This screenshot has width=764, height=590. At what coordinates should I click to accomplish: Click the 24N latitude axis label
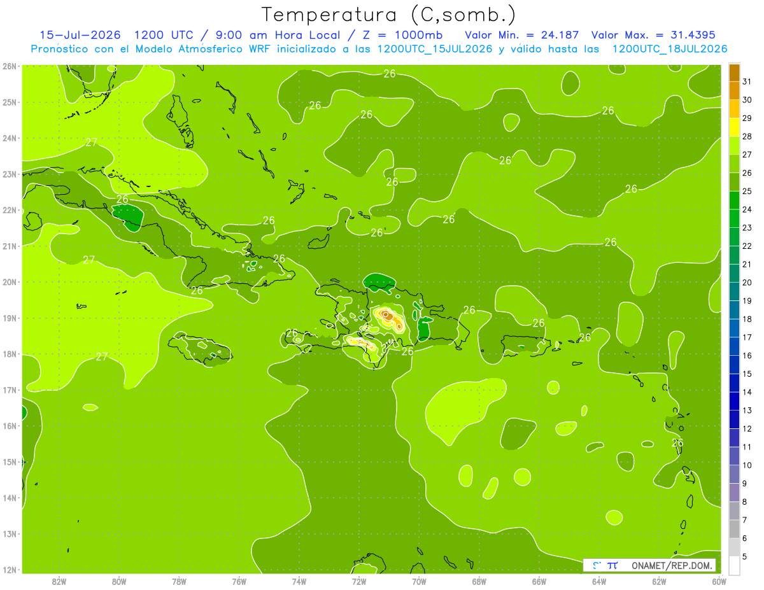9,138
